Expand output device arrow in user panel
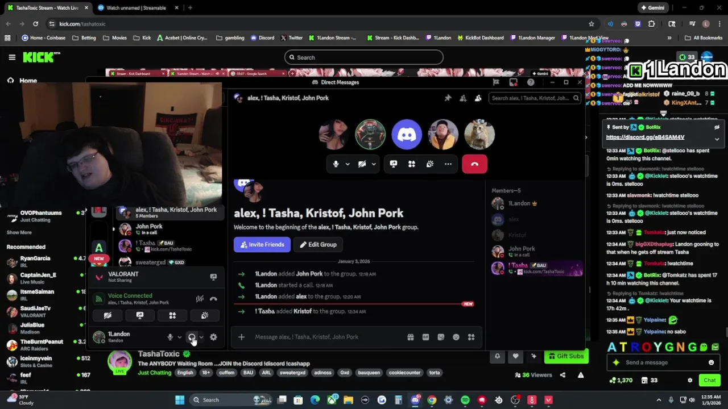The image size is (728, 409). [201, 337]
